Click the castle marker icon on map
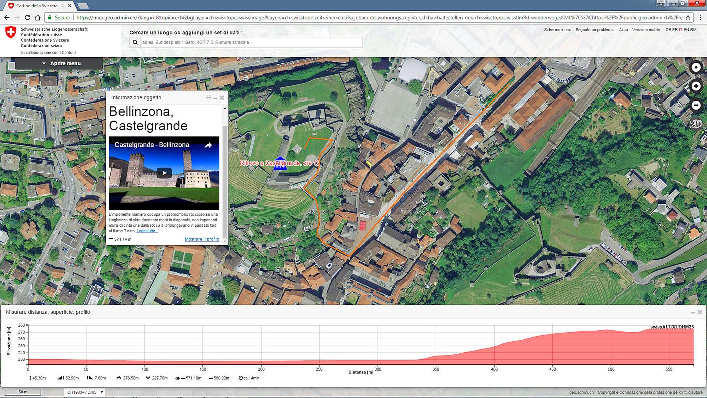The image size is (707, 398). (280, 163)
